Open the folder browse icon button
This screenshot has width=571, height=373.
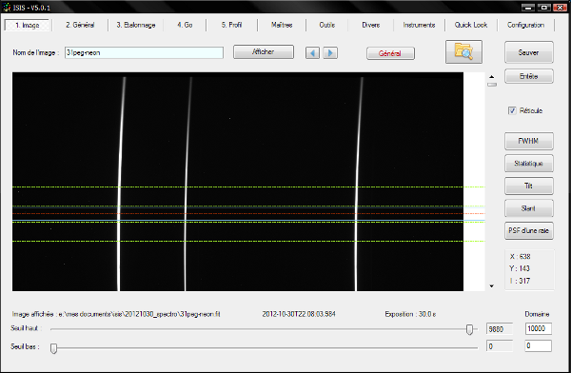coord(463,52)
